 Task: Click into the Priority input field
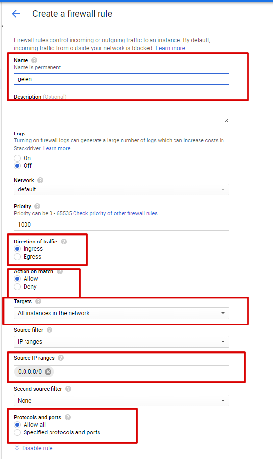coord(121,225)
